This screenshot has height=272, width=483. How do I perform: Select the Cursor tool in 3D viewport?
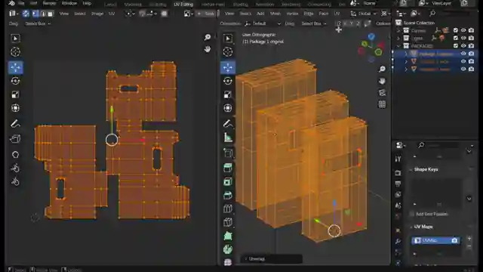tap(228, 52)
